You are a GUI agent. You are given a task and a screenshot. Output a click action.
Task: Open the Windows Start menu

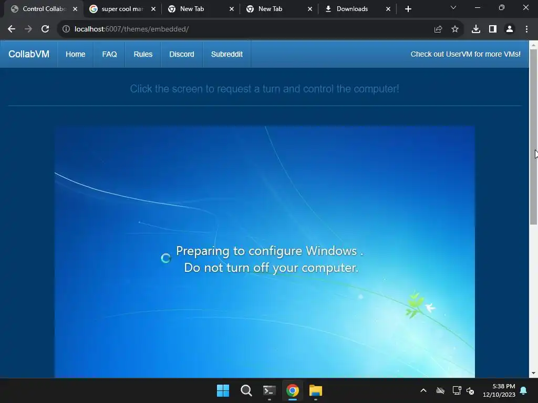[223, 390]
